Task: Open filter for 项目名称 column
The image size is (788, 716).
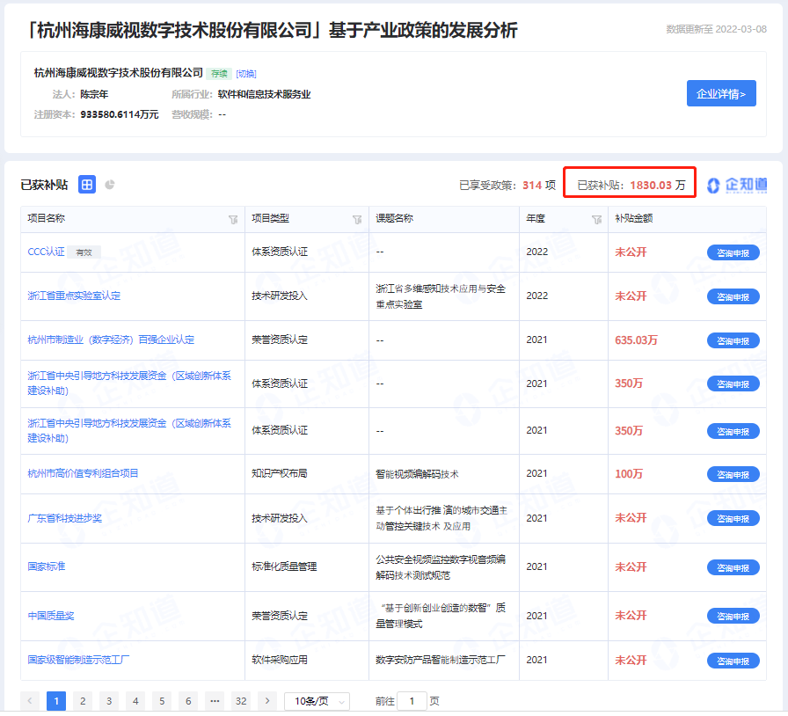Action: (x=233, y=220)
